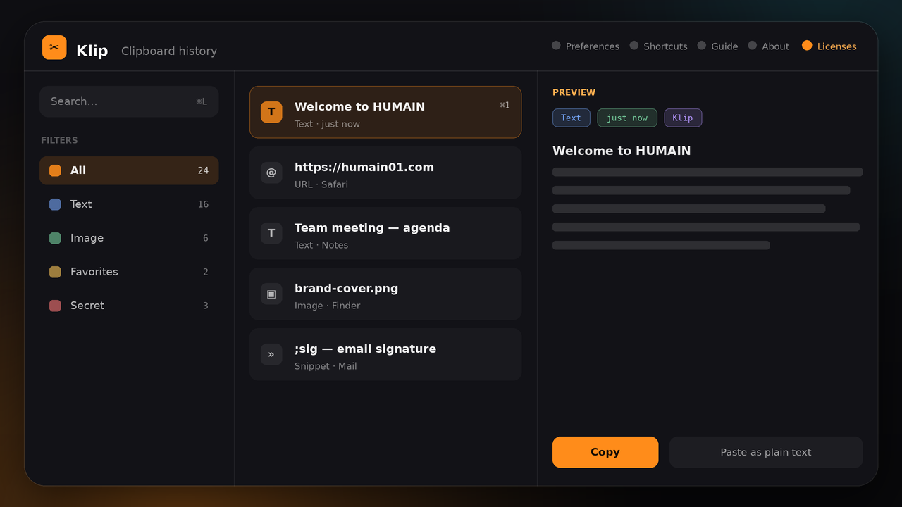The height and width of the screenshot is (507, 902).
Task: Click the Klip scissors app icon
Action: (x=54, y=47)
